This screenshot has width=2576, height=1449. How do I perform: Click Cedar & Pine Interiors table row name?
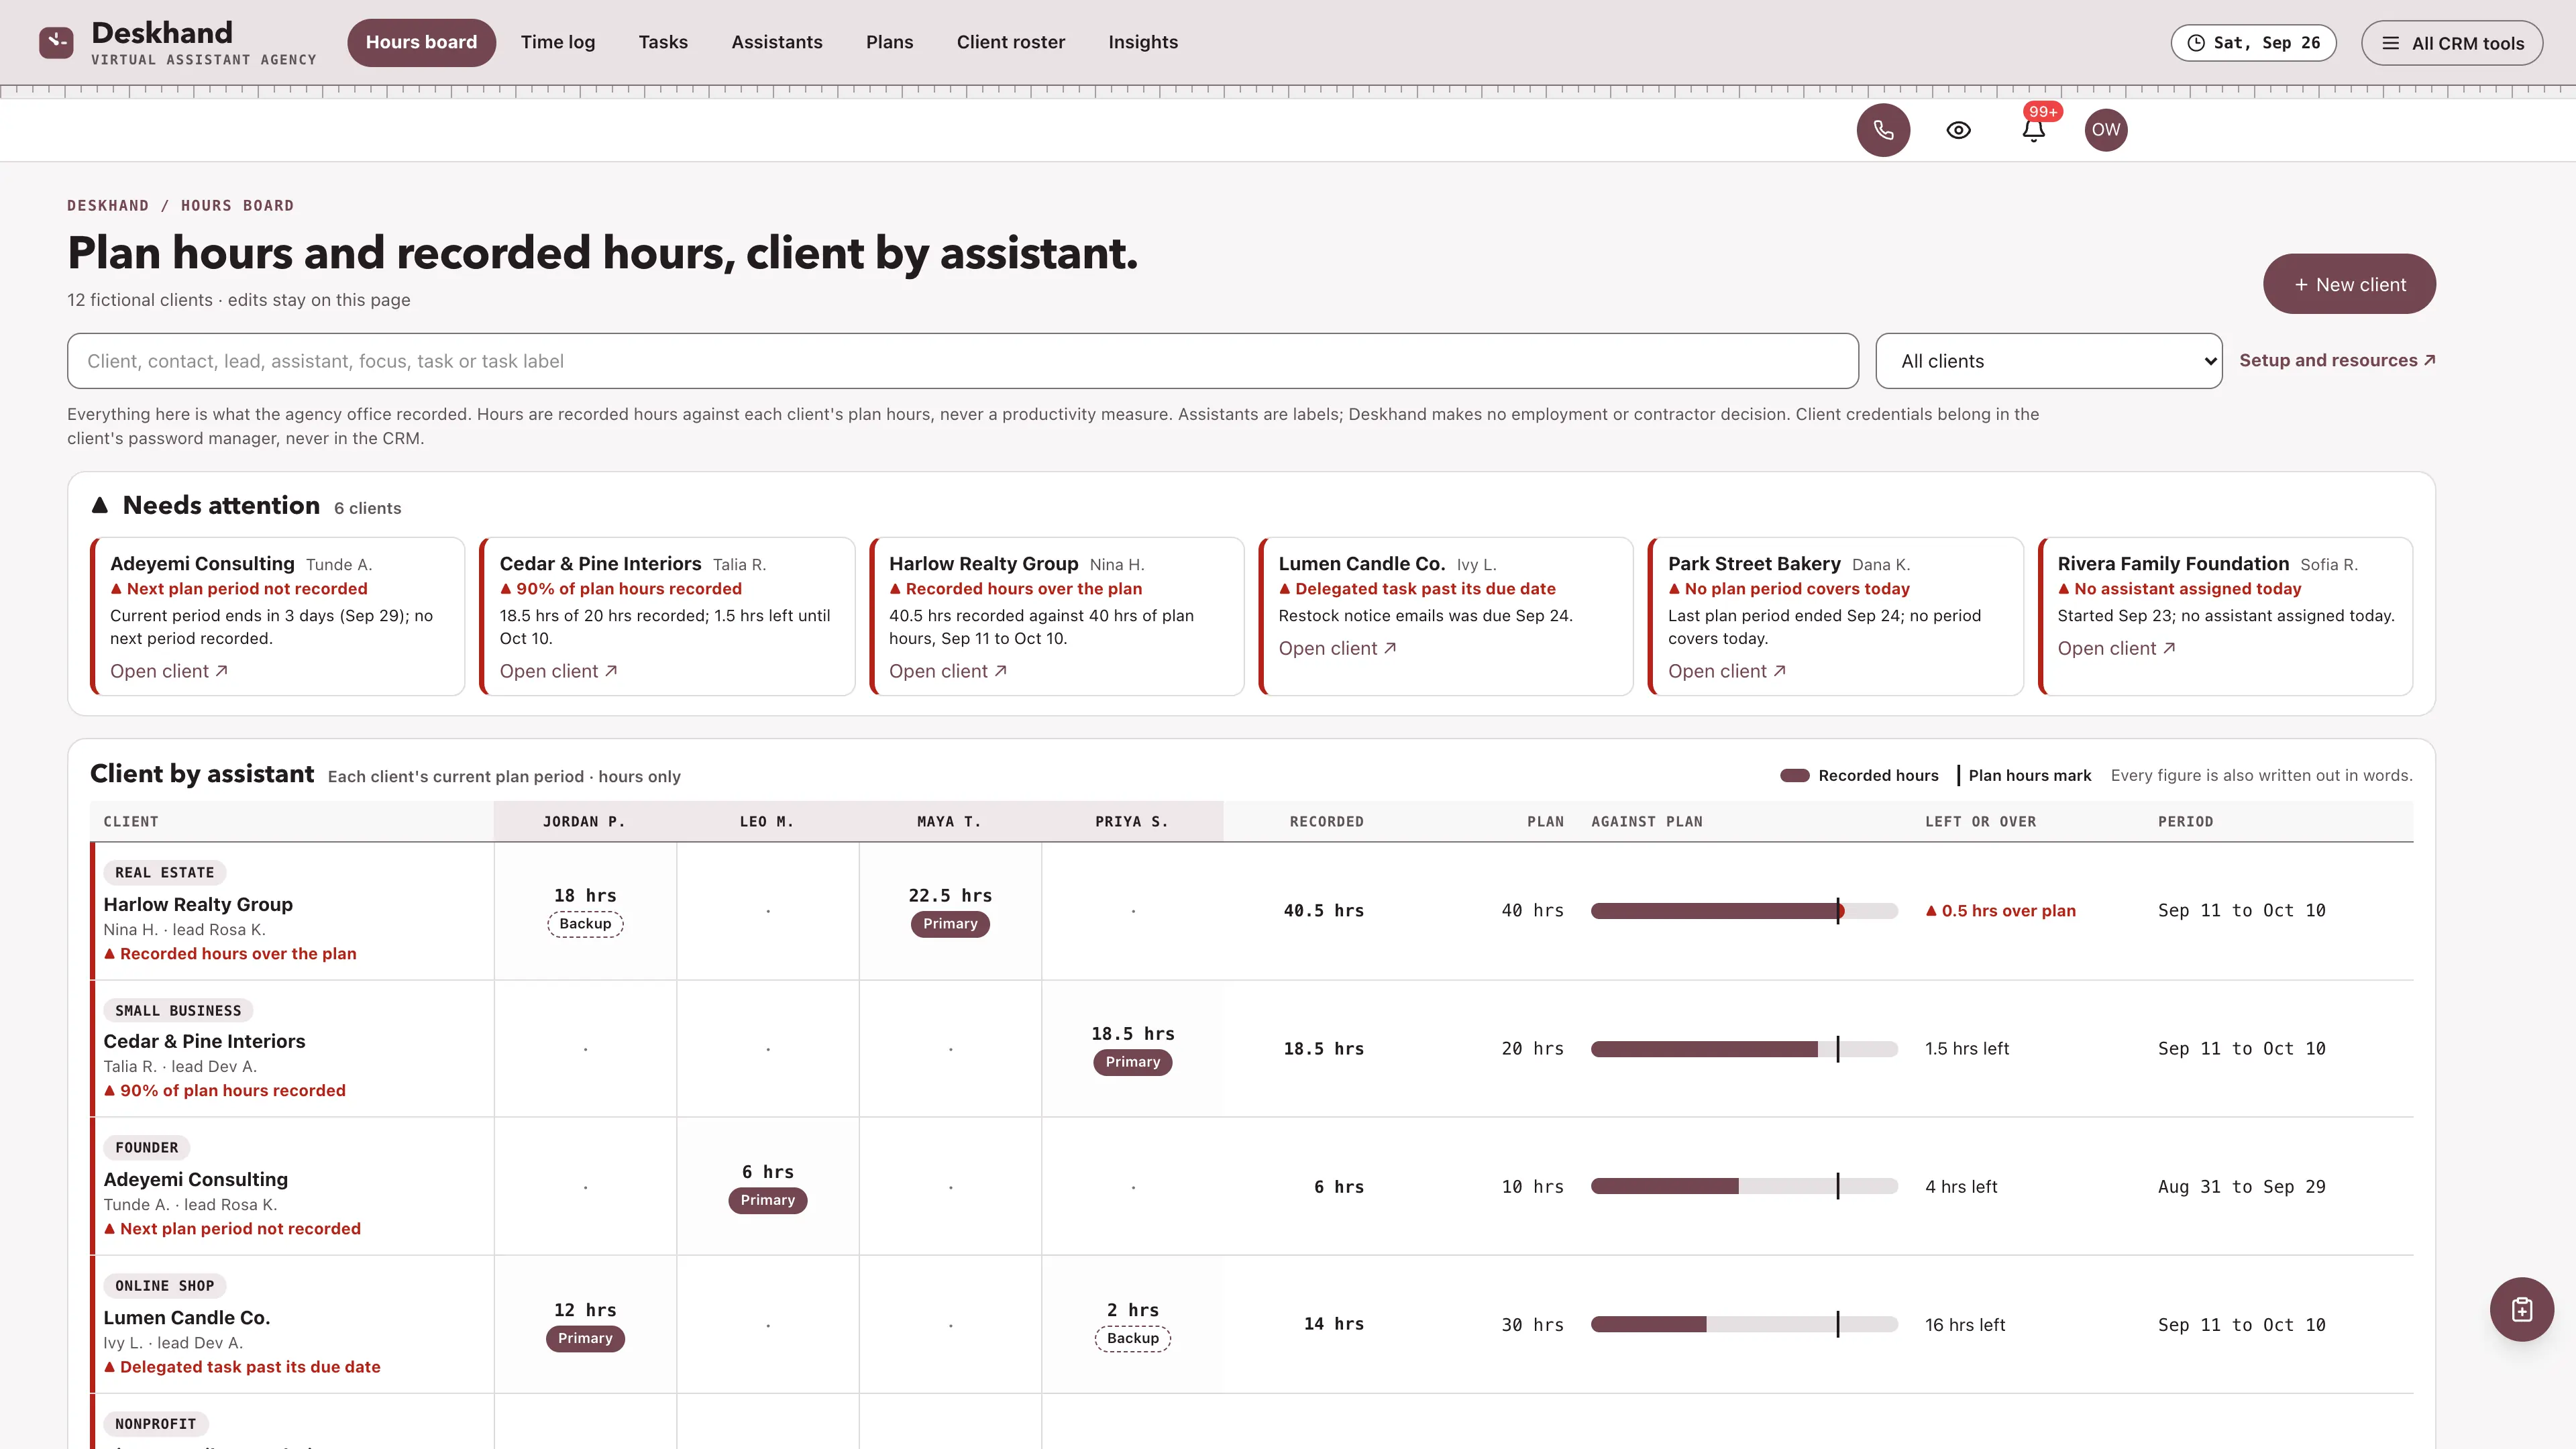204,1041
